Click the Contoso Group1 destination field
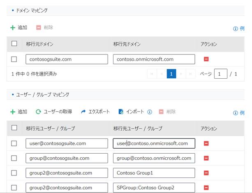The width and height of the screenshot is (252, 193). [154, 173]
